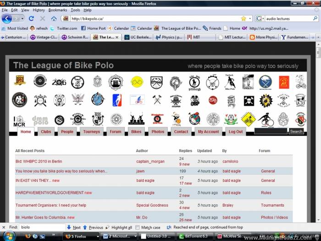The image size is (321, 241).
Task: Open the Home Port bookmark
Action: (x=94, y=28)
